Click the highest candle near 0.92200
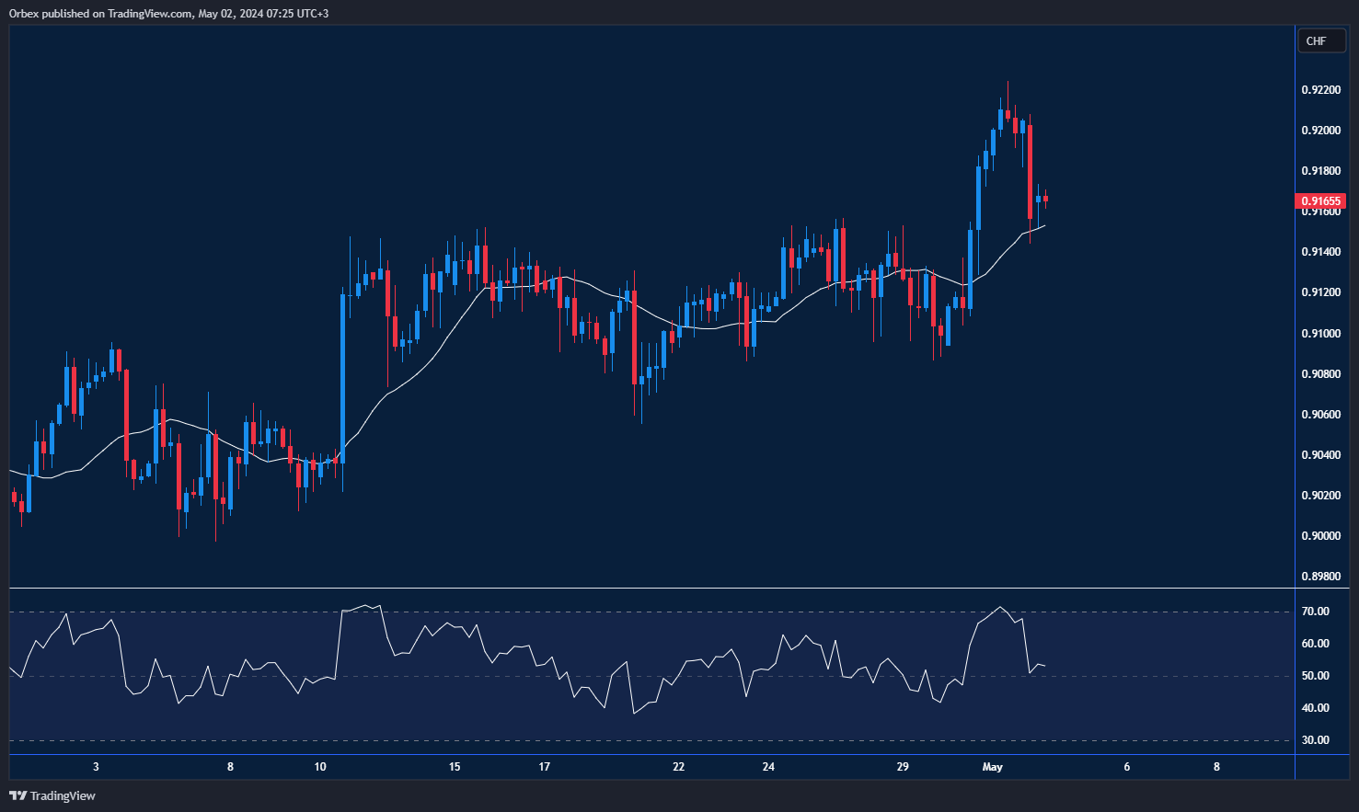 (x=1008, y=115)
